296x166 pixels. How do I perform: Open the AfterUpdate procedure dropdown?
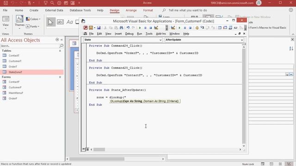point(242,40)
